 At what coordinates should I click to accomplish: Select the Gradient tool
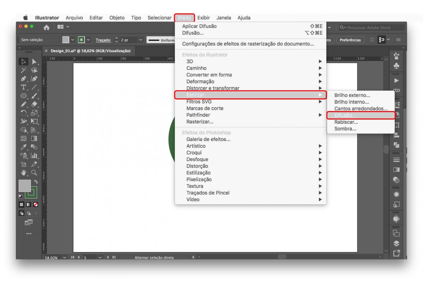coord(34,139)
